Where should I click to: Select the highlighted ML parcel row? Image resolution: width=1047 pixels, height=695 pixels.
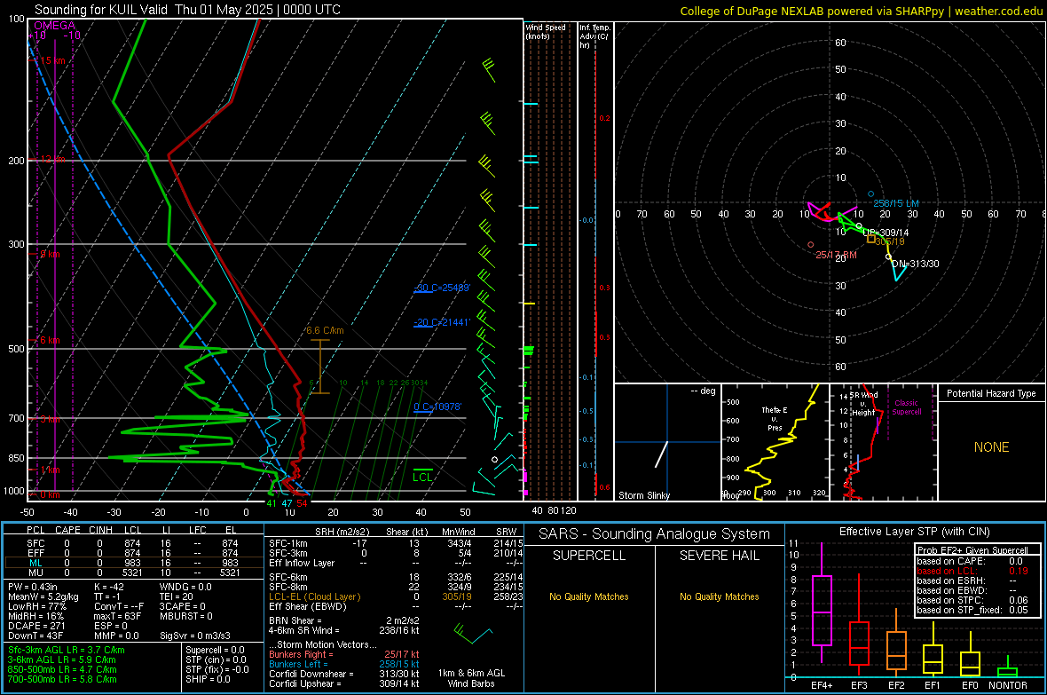coord(133,563)
